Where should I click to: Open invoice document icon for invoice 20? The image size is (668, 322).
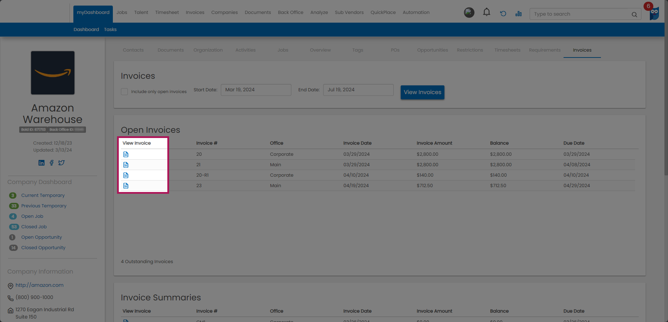pos(126,154)
